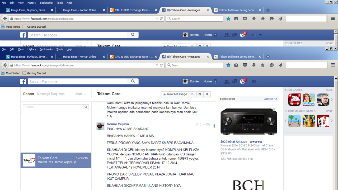The width and height of the screenshot is (338, 190).
Task: Open Downloads arrow in front window toolbar
Action: tap(254, 65)
